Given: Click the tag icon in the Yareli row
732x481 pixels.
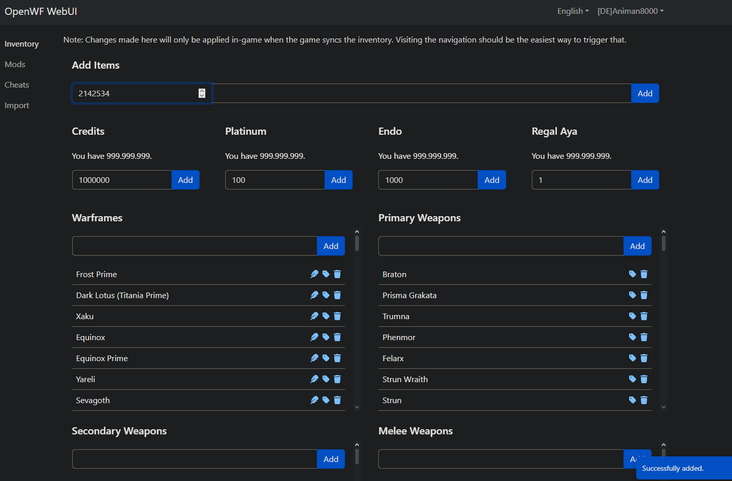Looking at the screenshot, I should pos(326,379).
